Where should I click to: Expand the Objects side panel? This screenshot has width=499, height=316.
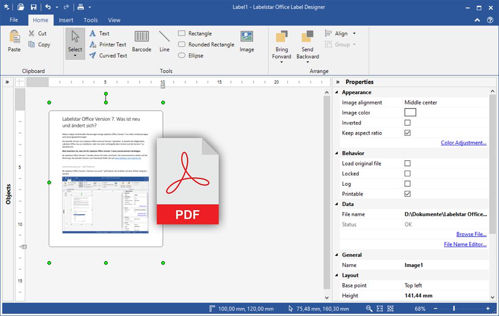click(x=7, y=82)
